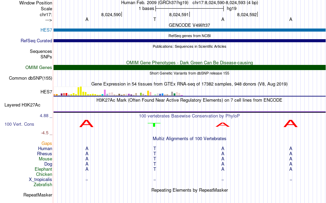Click the GENCODE V49lift37 track title
This screenshot has width=326, height=203.
pos(189,25)
